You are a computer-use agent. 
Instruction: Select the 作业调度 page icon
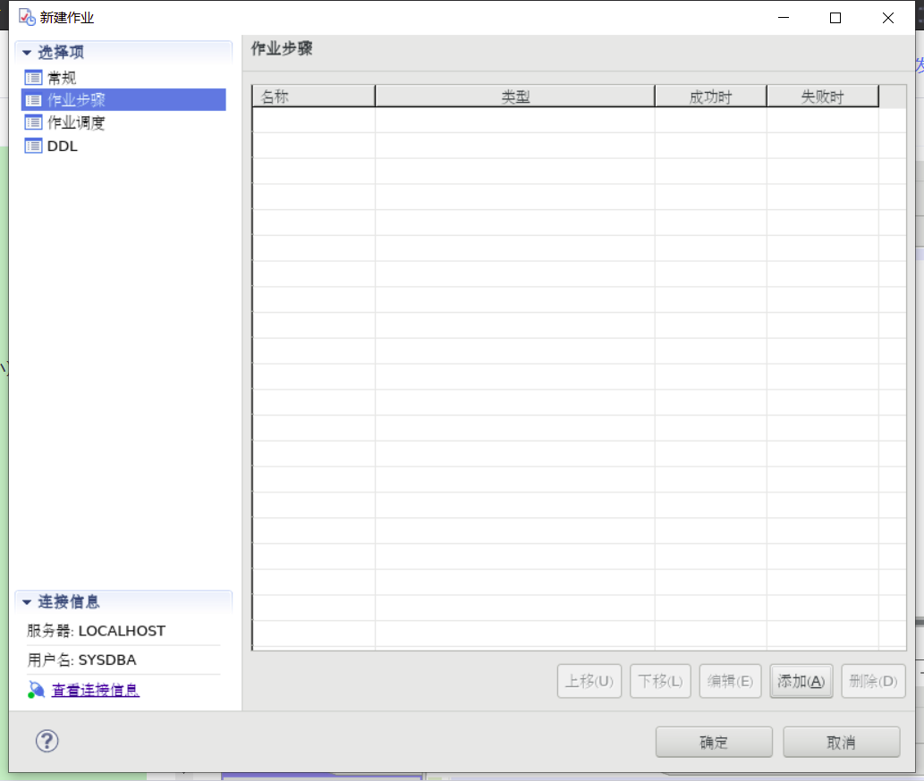coord(34,122)
